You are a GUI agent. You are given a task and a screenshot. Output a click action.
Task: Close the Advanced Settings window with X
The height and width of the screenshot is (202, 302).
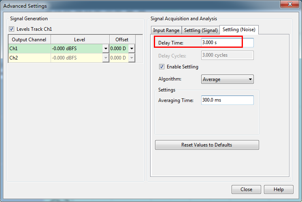(290, 4)
